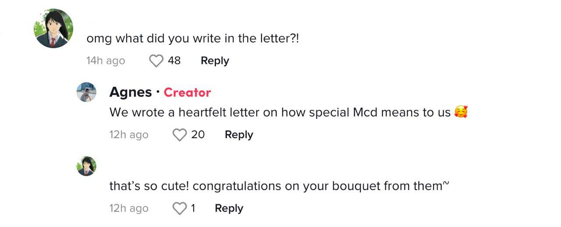The width and height of the screenshot is (561, 227).
Task: Click the 1 like count on last reply
Action: tap(193, 209)
